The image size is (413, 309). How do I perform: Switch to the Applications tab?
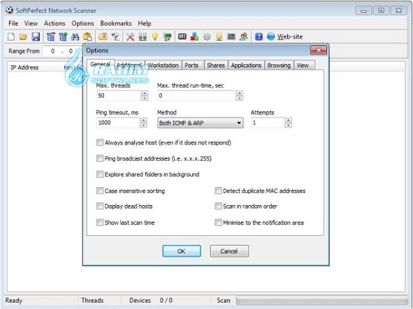(x=246, y=65)
